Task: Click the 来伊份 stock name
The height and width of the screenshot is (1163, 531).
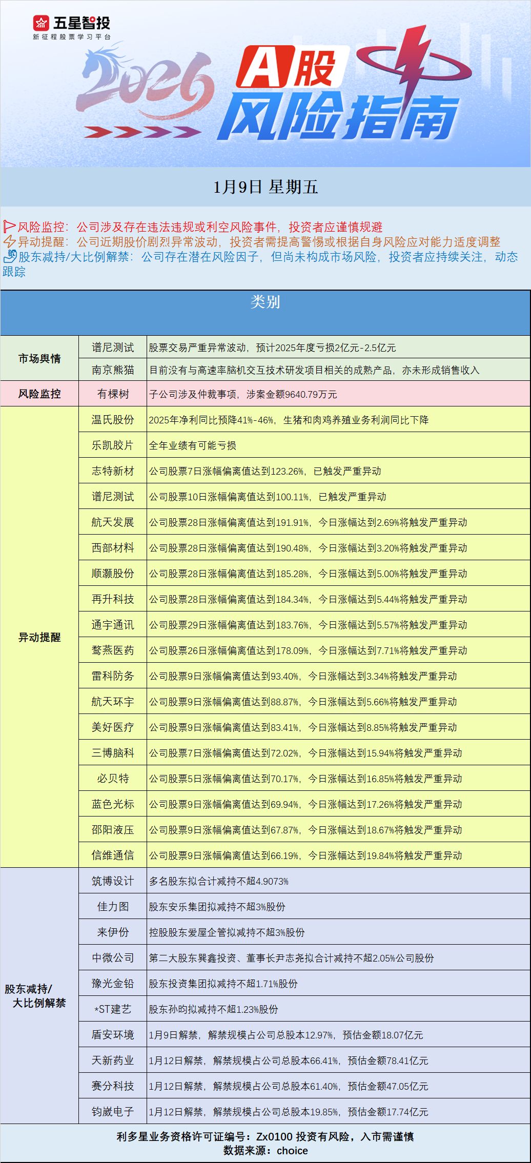Action: (x=113, y=932)
